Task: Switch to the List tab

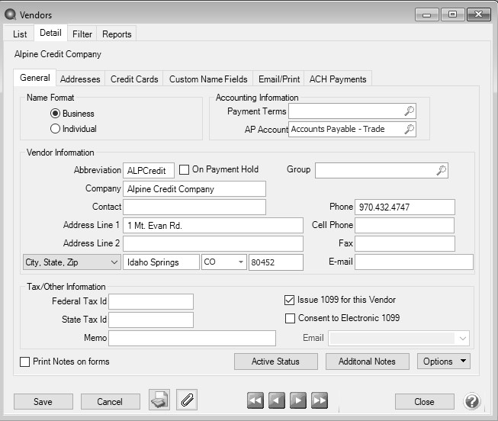Action: click(20, 34)
